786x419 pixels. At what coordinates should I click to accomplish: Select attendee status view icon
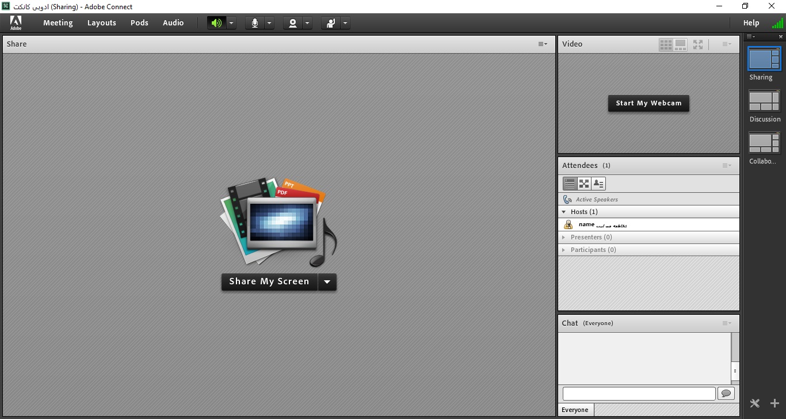click(x=598, y=184)
